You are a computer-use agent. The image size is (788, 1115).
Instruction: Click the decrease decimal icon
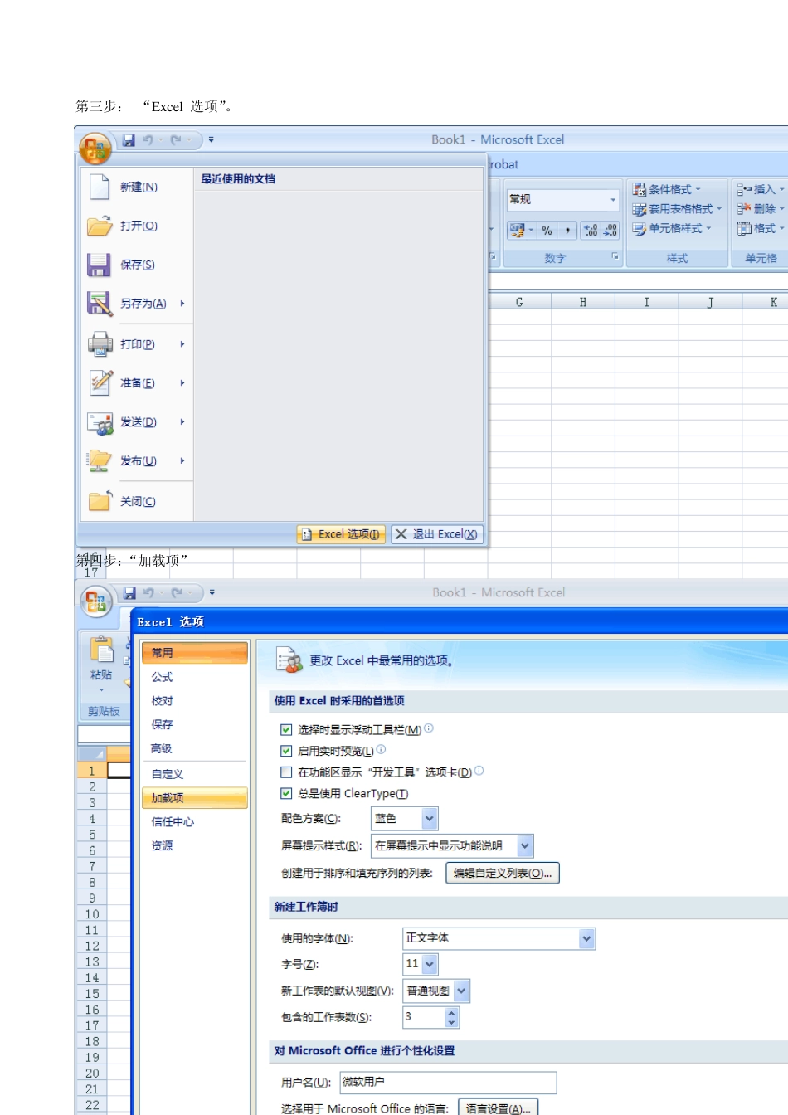(x=610, y=230)
